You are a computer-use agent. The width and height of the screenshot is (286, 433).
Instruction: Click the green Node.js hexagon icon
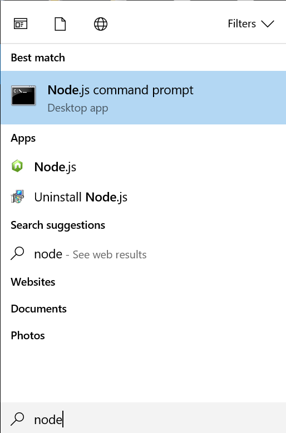(x=17, y=166)
